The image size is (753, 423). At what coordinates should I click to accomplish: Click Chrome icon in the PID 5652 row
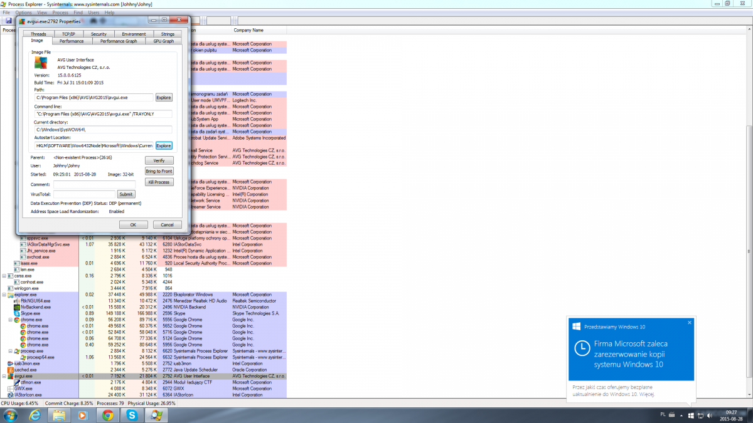(23, 326)
